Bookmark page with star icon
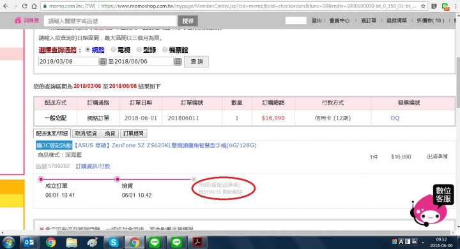 click(x=423, y=6)
